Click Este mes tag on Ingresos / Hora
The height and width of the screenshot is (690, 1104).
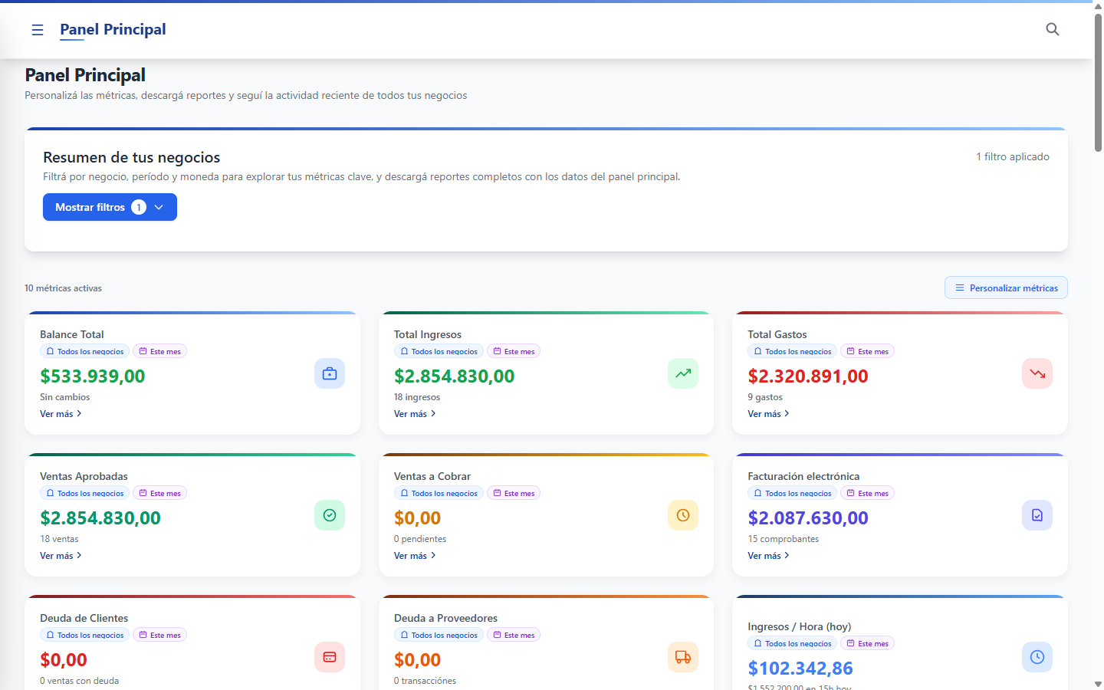[x=868, y=643]
